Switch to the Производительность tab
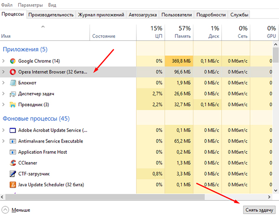This screenshot has width=279, height=217. 51,15
